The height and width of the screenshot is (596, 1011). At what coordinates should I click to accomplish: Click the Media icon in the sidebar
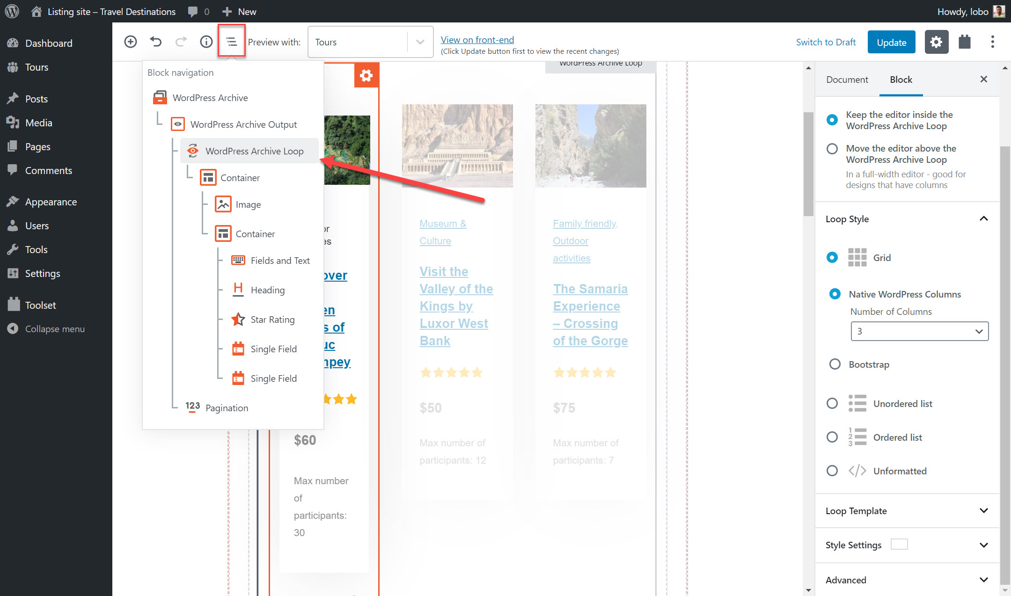(13, 123)
